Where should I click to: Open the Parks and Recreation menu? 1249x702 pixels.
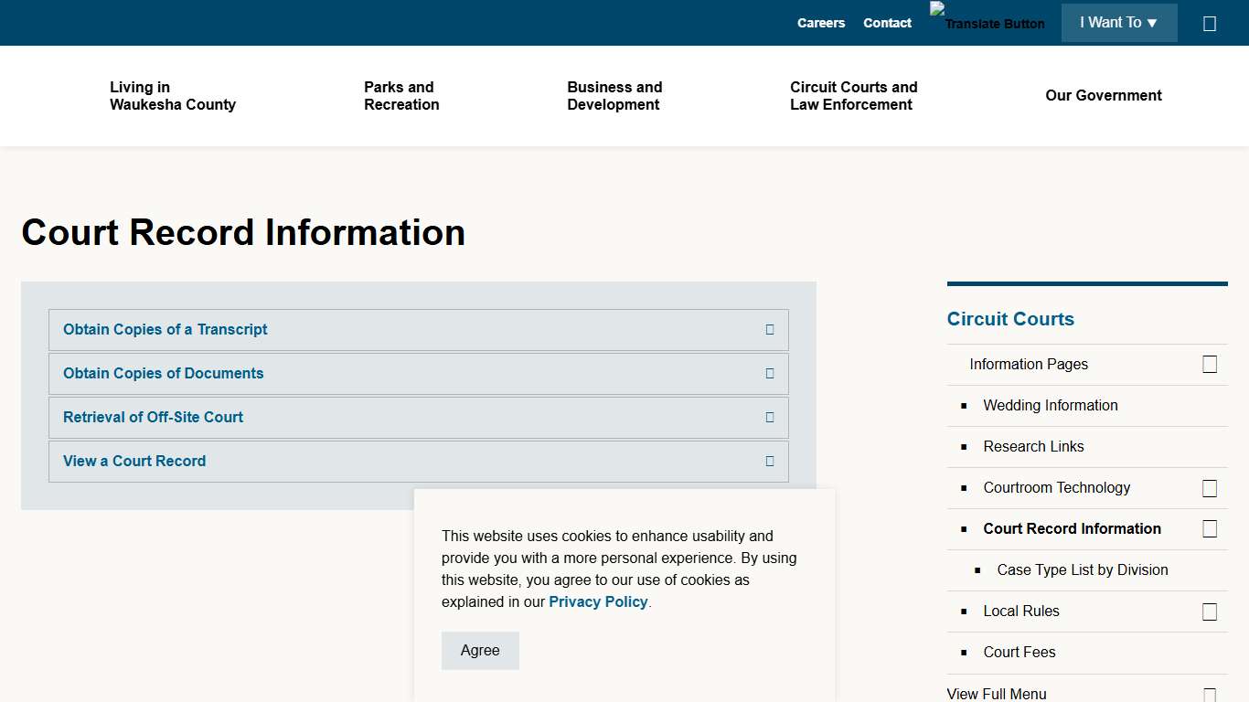click(x=400, y=96)
